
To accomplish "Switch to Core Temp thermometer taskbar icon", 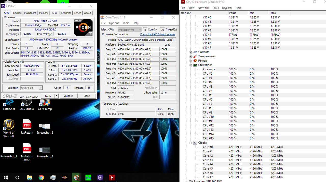I will point(76,177).
